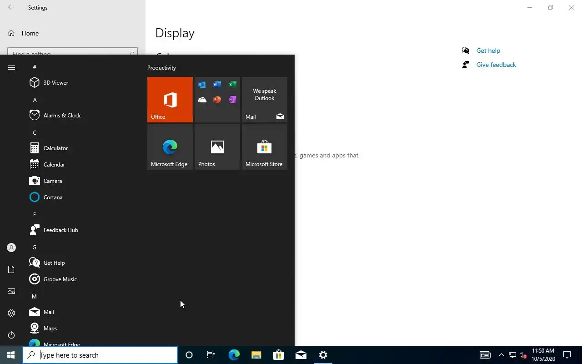Open PowerPoint in the Office apps tile
This screenshot has width=582, height=364.
[217, 100]
